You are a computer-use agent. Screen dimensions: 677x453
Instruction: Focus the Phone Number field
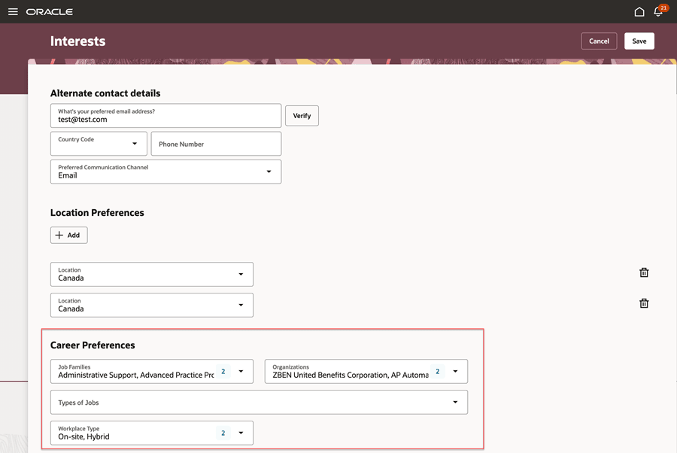pyautogui.click(x=216, y=144)
